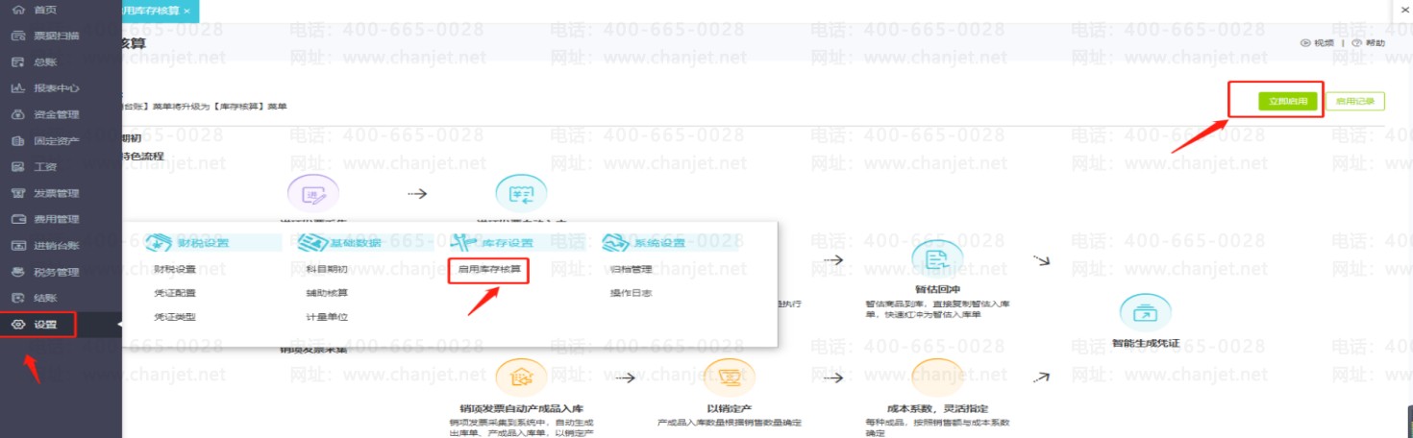Click the green 立即启用 button
1413x438 pixels.
(x=1288, y=101)
